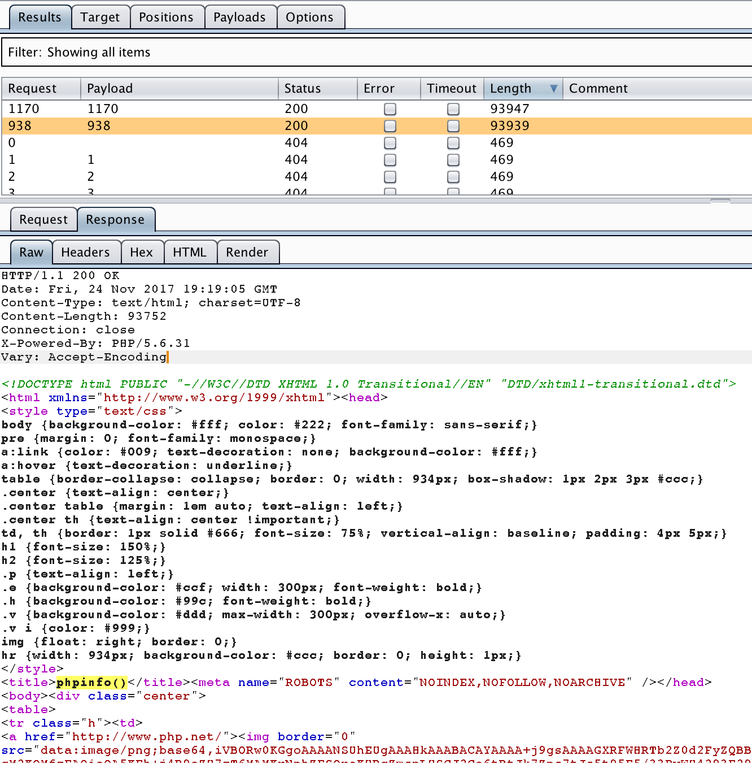The width and height of the screenshot is (752, 764).
Task: Switch to the Headers view of the response
Action: [86, 252]
